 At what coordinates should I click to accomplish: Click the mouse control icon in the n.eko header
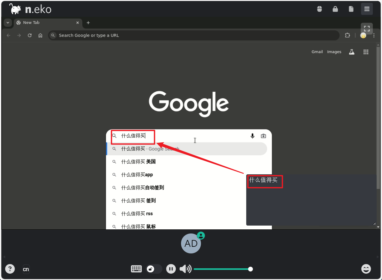319,9
